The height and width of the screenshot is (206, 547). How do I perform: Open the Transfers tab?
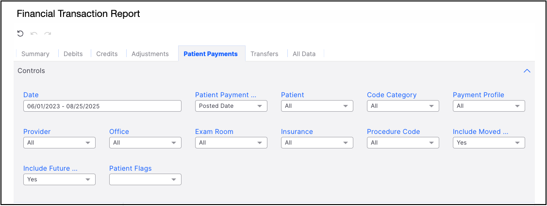265,54
